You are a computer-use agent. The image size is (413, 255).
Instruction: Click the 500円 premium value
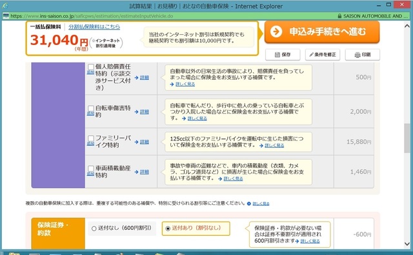363,77
